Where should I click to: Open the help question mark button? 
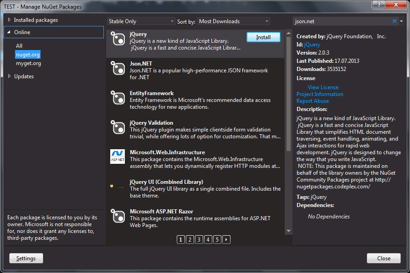379,5
